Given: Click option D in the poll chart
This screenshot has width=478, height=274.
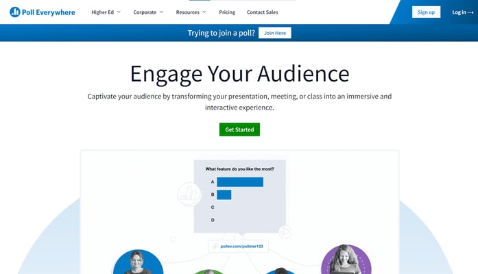Looking at the screenshot, I should (x=213, y=220).
